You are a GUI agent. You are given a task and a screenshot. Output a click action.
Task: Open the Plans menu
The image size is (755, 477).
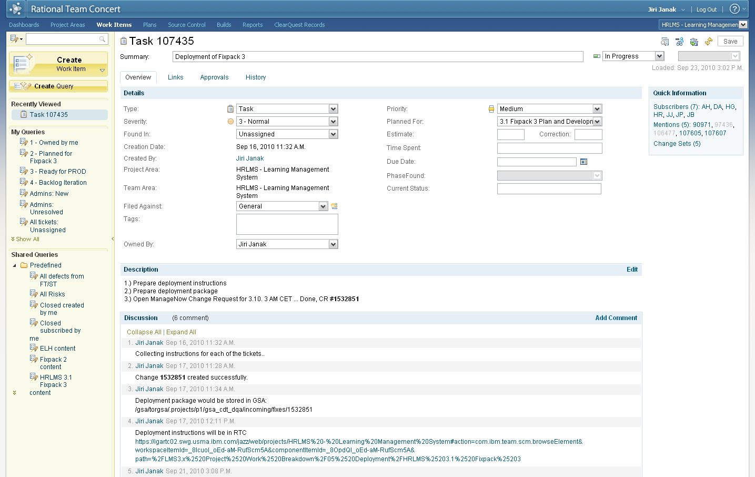[x=150, y=25]
